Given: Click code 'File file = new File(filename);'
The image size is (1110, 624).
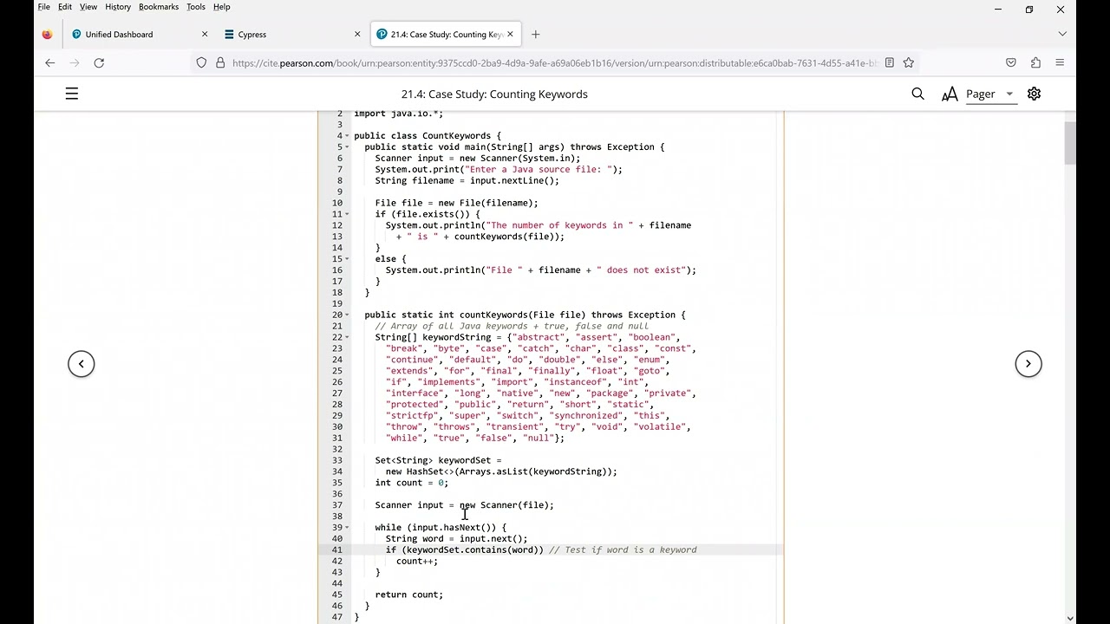Looking at the screenshot, I should 456,204.
